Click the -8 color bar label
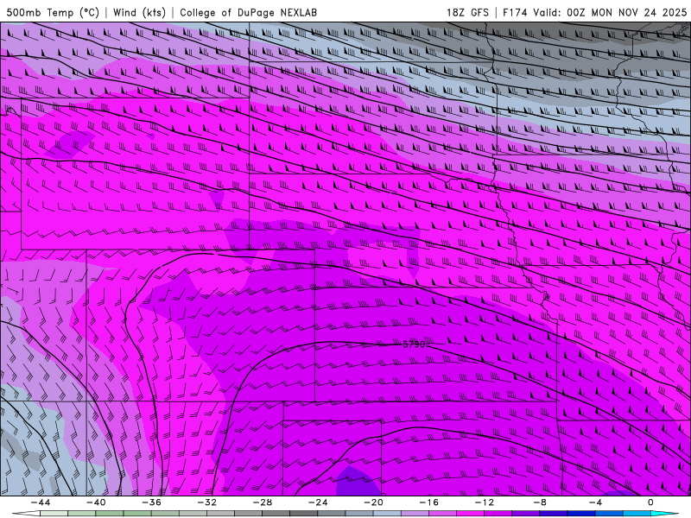Screen dimensions: 691x518 click(540, 502)
